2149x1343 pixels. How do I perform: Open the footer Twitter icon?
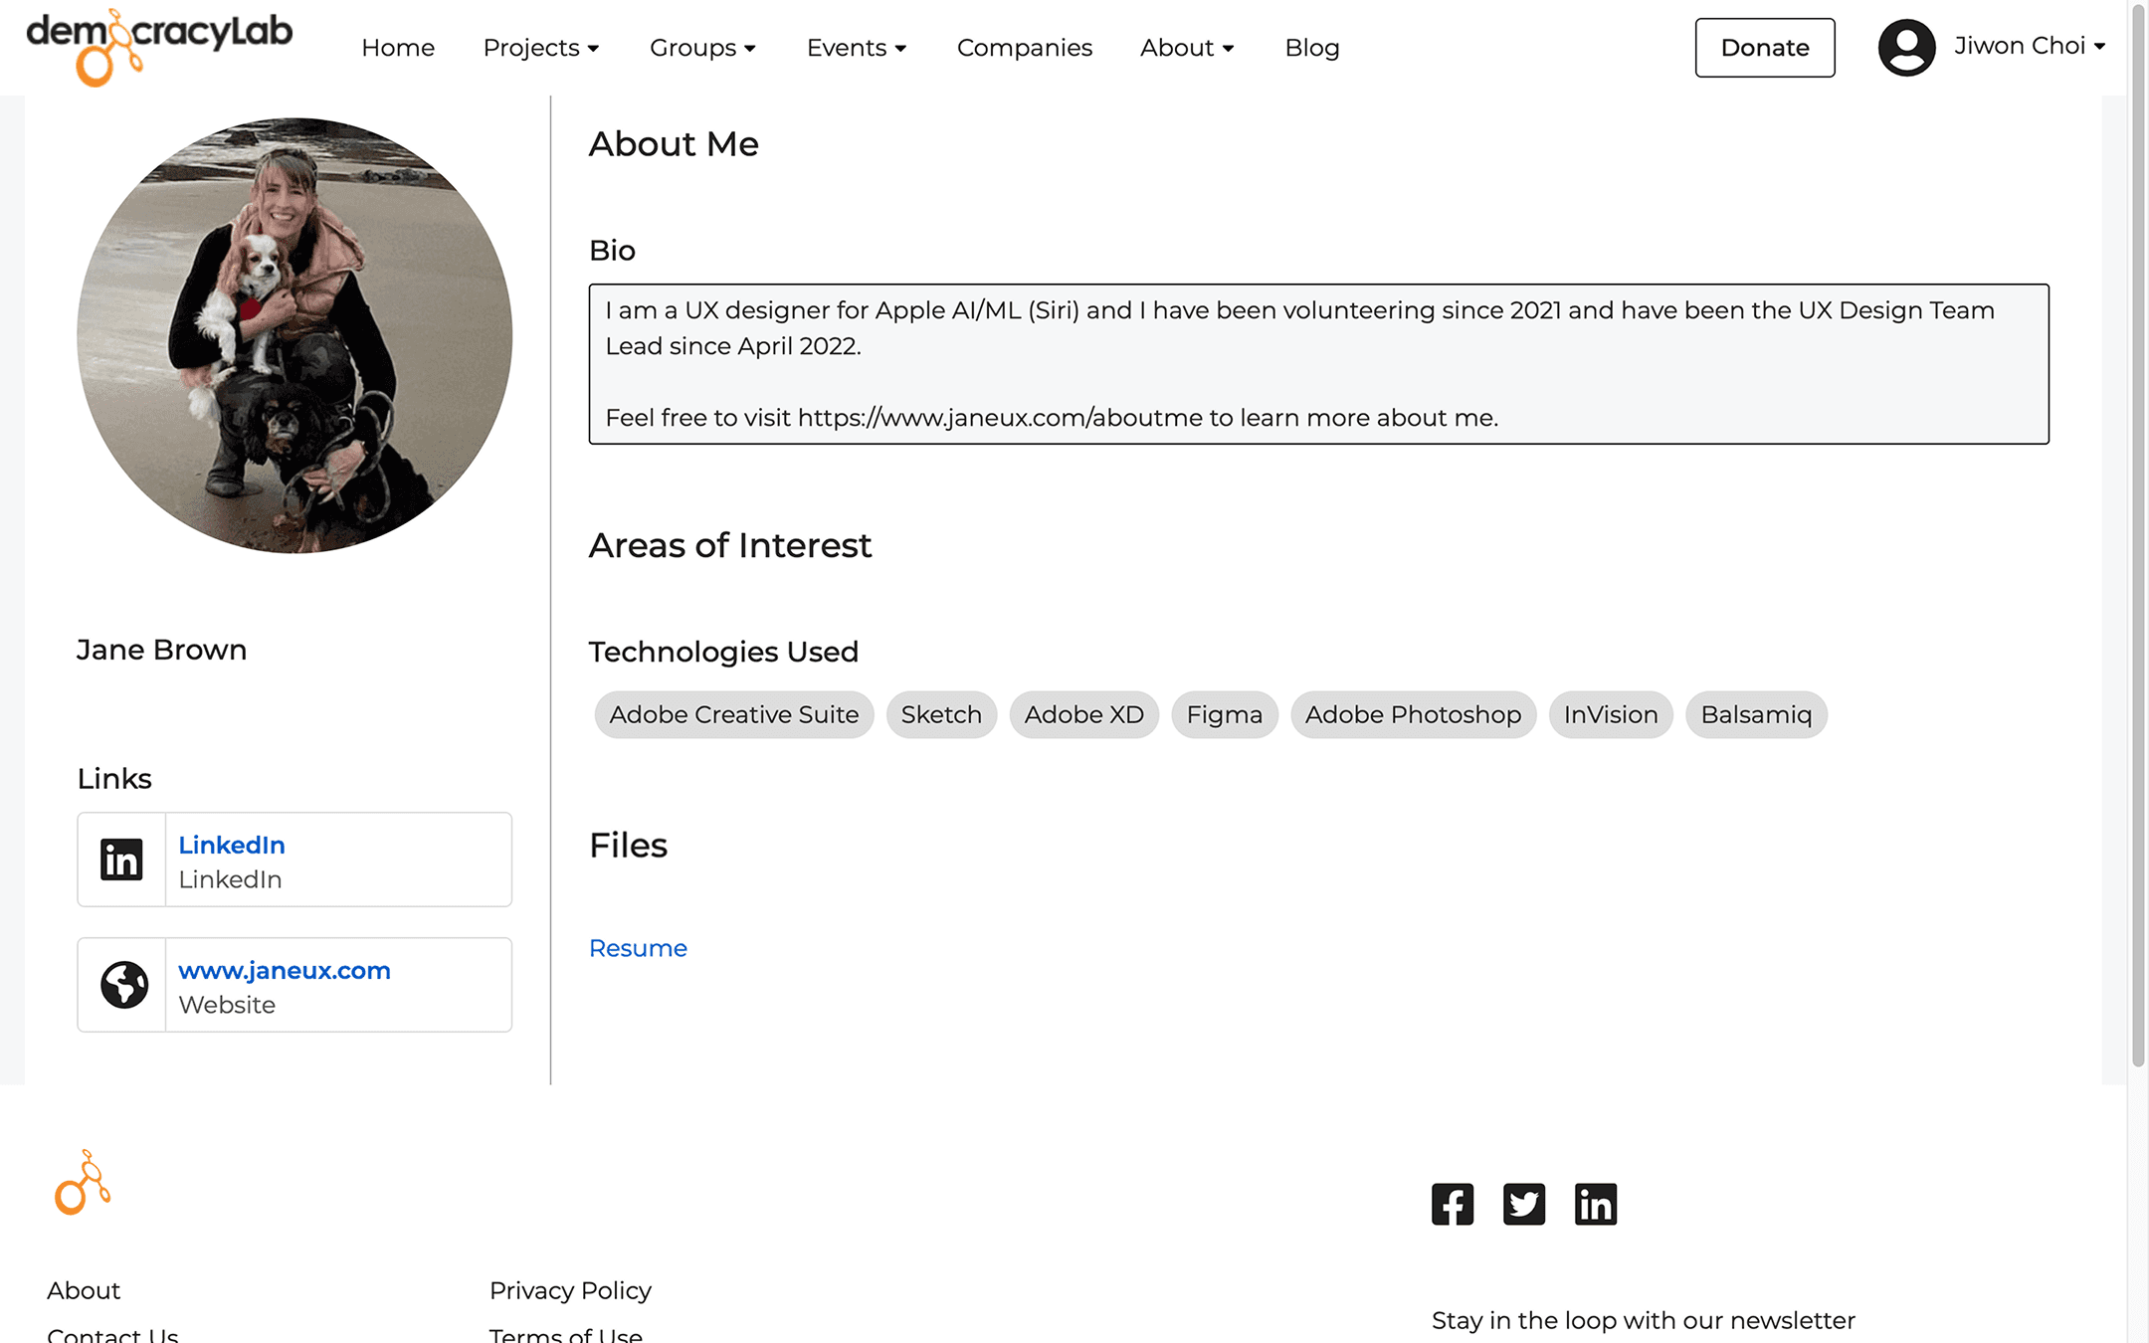(x=1524, y=1204)
